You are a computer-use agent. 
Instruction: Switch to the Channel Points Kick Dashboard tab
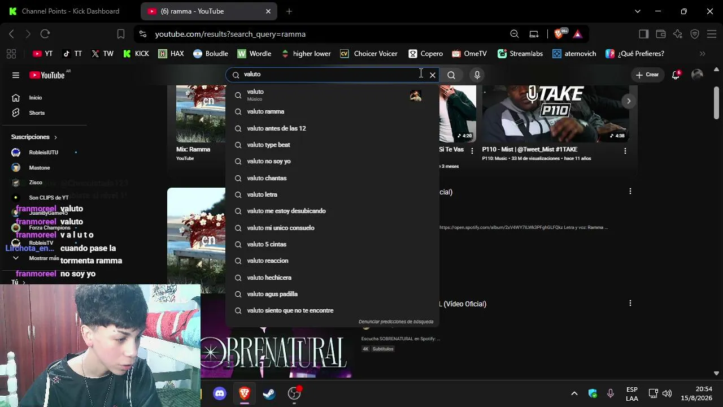tap(70, 11)
